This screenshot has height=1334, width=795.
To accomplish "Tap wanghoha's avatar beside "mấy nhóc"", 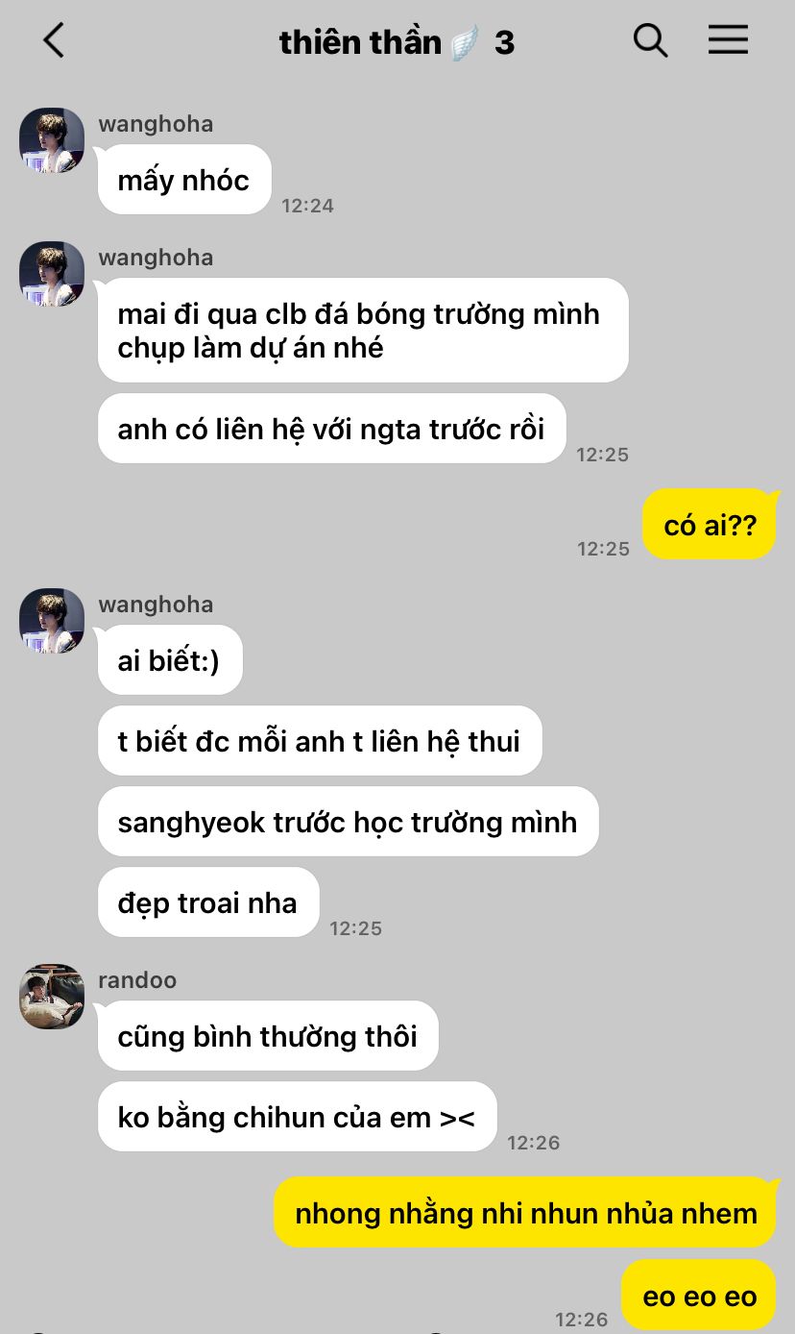I will (52, 140).
